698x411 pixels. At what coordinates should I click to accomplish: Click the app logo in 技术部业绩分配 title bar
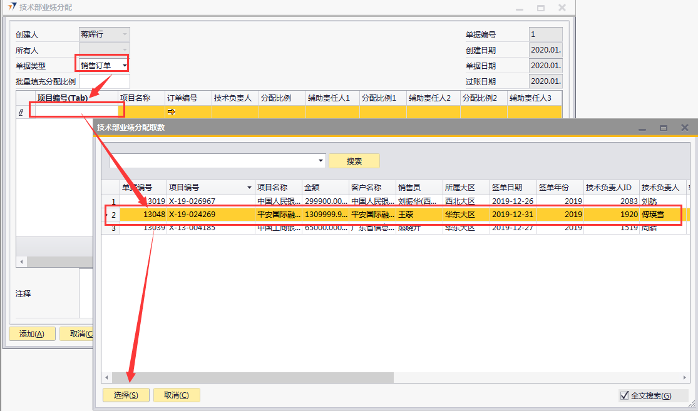click(x=11, y=8)
